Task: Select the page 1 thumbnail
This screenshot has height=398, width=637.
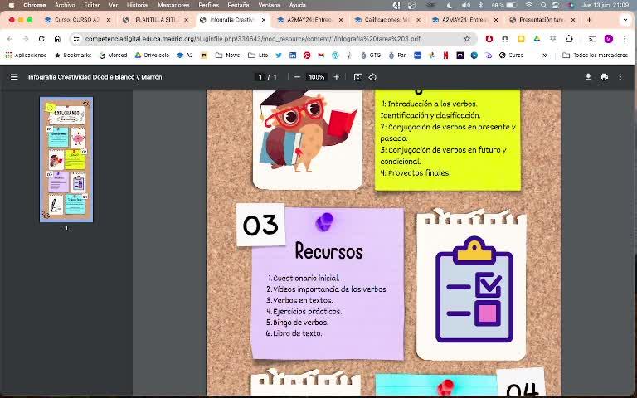Action: coord(66,159)
